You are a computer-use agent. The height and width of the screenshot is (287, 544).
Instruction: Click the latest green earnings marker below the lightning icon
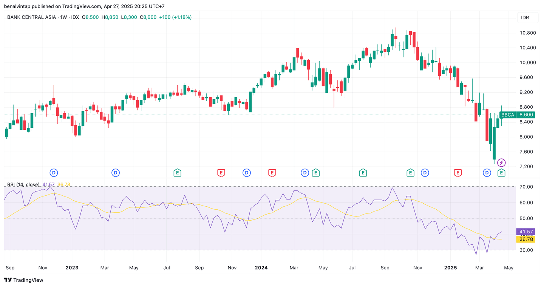[501, 173]
